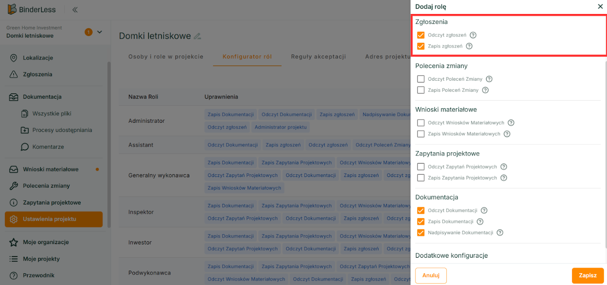Click the Polecenia zmiany wrench icon
Viewport: 607px width, 285px height.
(14, 186)
